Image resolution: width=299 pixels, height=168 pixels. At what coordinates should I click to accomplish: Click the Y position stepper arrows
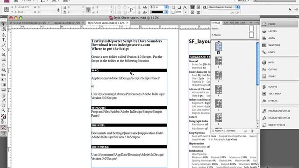16,12
